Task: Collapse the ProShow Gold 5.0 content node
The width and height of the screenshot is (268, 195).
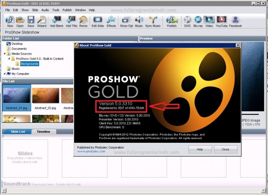Action: pyautogui.click(x=9, y=59)
